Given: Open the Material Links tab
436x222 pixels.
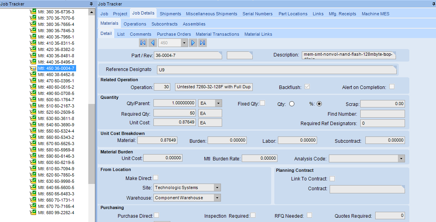Looking at the screenshot, I should click(258, 34).
